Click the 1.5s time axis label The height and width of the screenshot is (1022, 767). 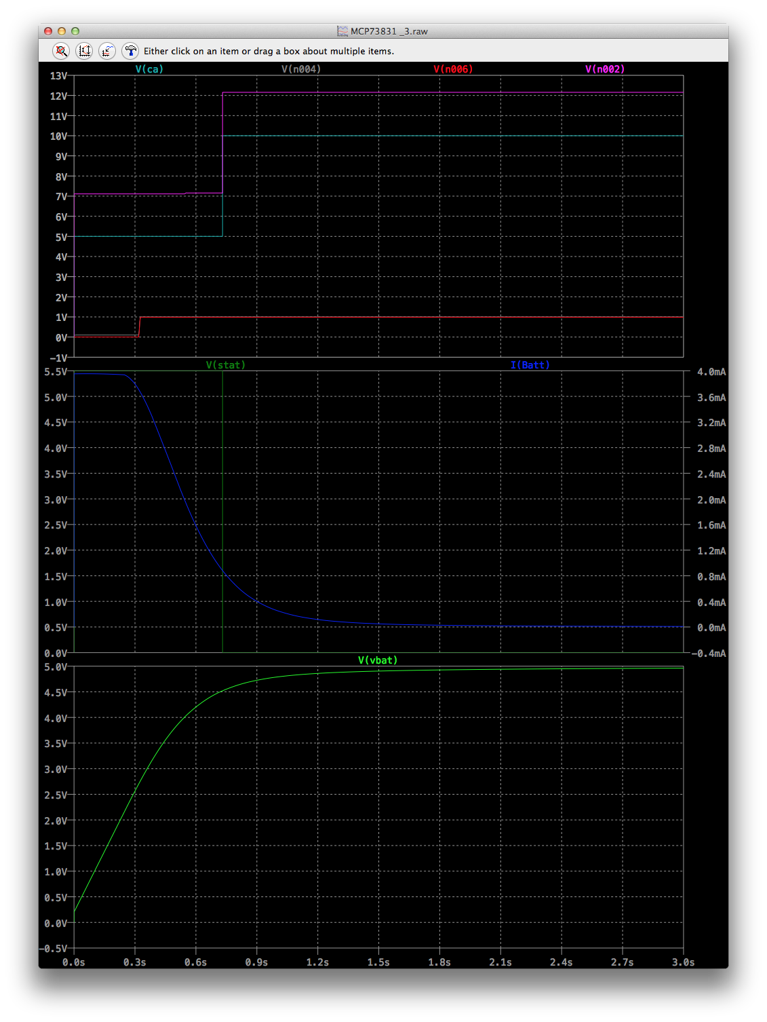378,962
